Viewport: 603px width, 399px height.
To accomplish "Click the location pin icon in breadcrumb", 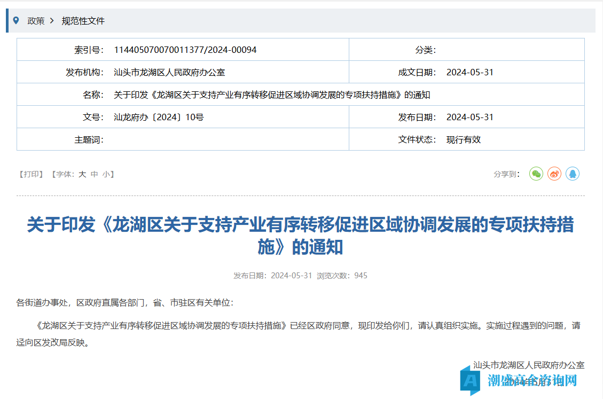I will 16,21.
